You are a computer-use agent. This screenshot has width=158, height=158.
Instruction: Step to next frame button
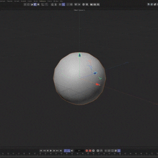[54, 150]
